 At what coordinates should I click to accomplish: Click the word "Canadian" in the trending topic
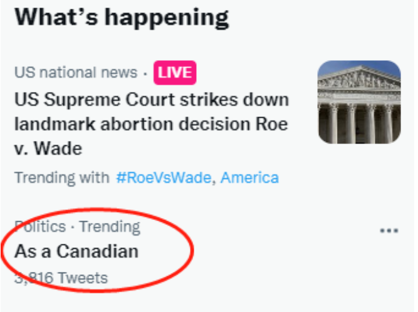[97, 251]
